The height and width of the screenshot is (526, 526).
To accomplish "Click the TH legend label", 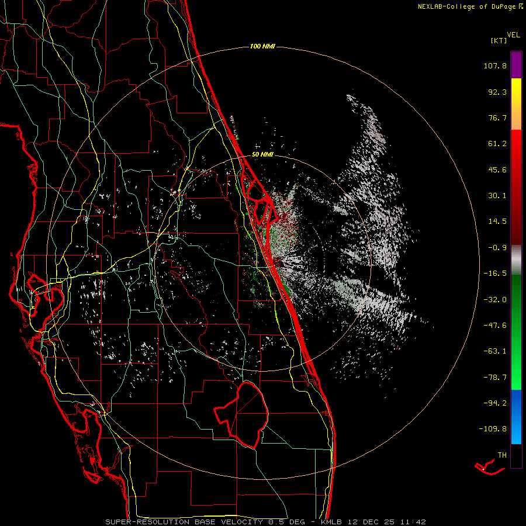I will tap(502, 455).
